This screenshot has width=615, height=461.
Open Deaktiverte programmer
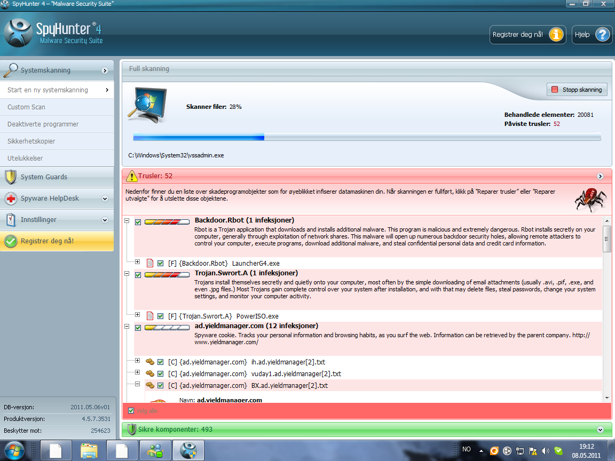57,124
